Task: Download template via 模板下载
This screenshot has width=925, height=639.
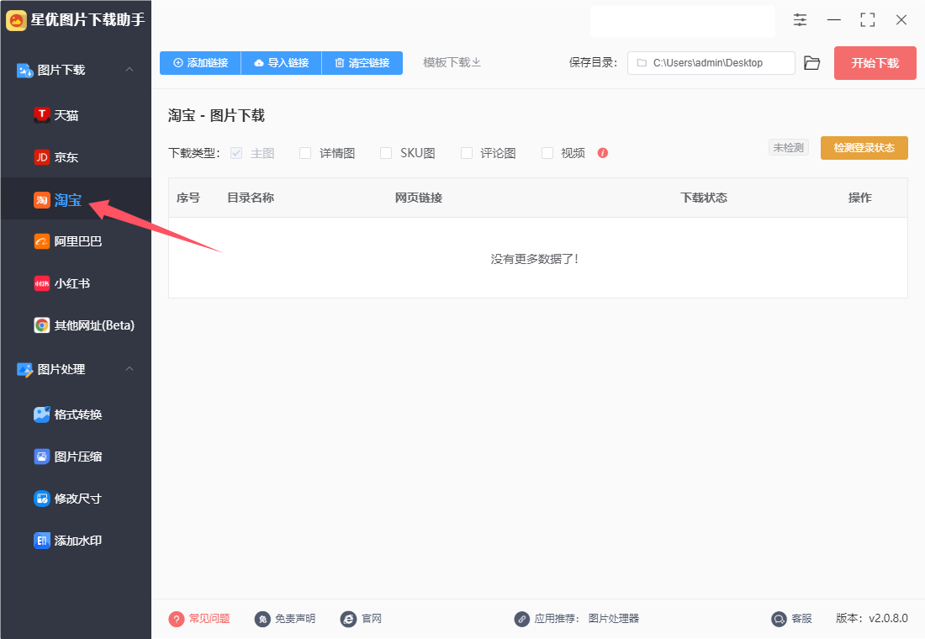Action: (452, 62)
